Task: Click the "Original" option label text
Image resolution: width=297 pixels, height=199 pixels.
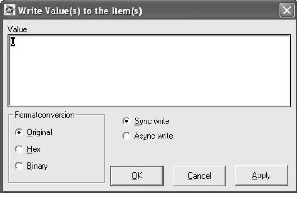Action: click(39, 132)
